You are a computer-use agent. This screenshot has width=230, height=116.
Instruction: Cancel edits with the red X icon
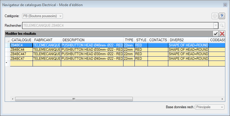[222, 34]
